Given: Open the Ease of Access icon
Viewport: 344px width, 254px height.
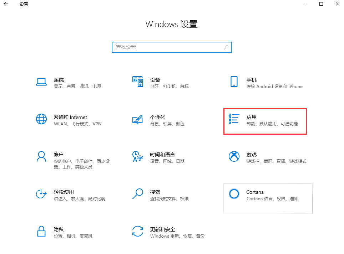Looking at the screenshot, I should pos(41,194).
